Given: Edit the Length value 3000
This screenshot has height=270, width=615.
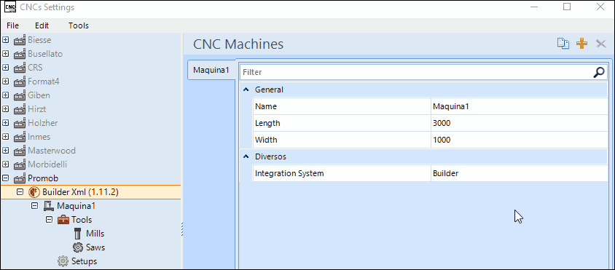Looking at the screenshot, I should tap(519, 123).
